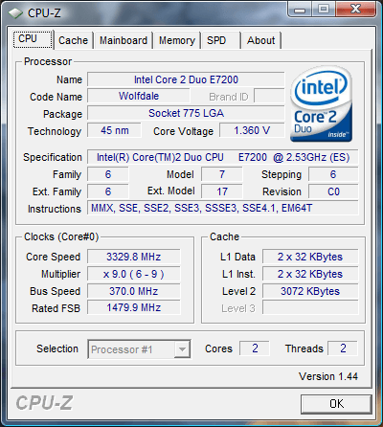Open the Cache tab
This screenshot has height=427, width=383.
click(73, 40)
